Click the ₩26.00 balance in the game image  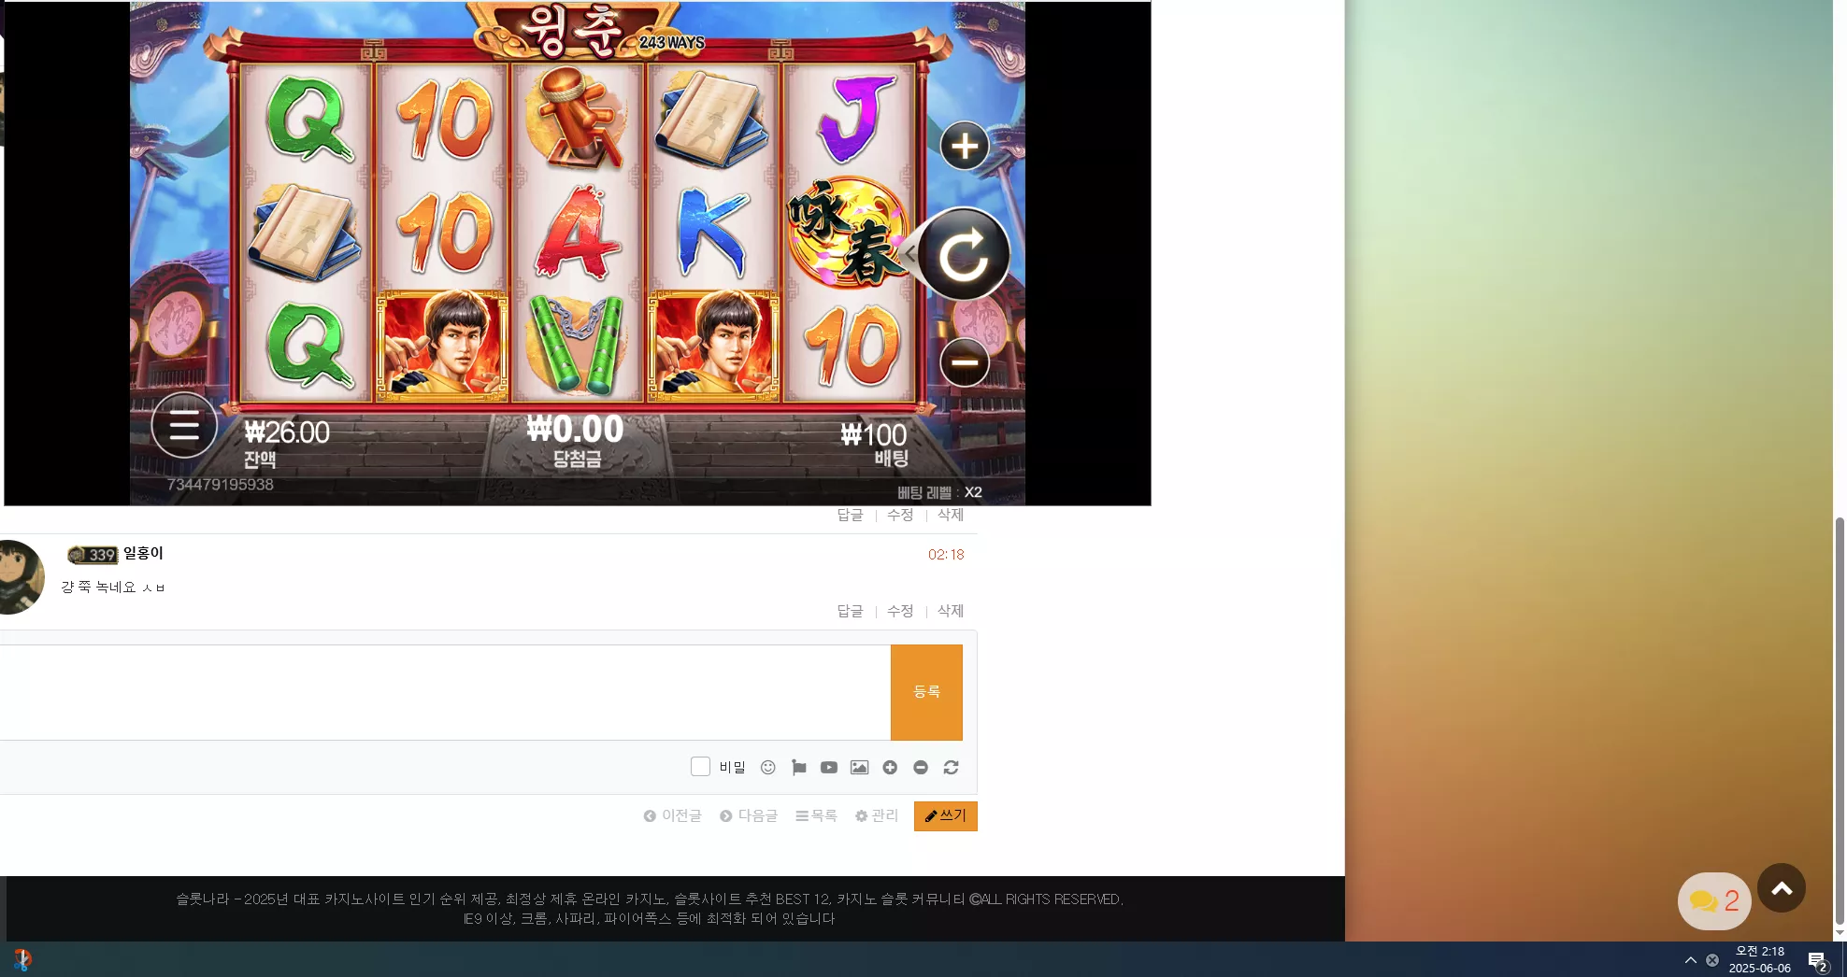point(287,432)
